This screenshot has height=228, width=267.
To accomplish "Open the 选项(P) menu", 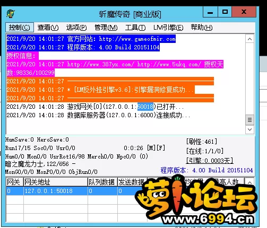I will (x=76, y=28).
